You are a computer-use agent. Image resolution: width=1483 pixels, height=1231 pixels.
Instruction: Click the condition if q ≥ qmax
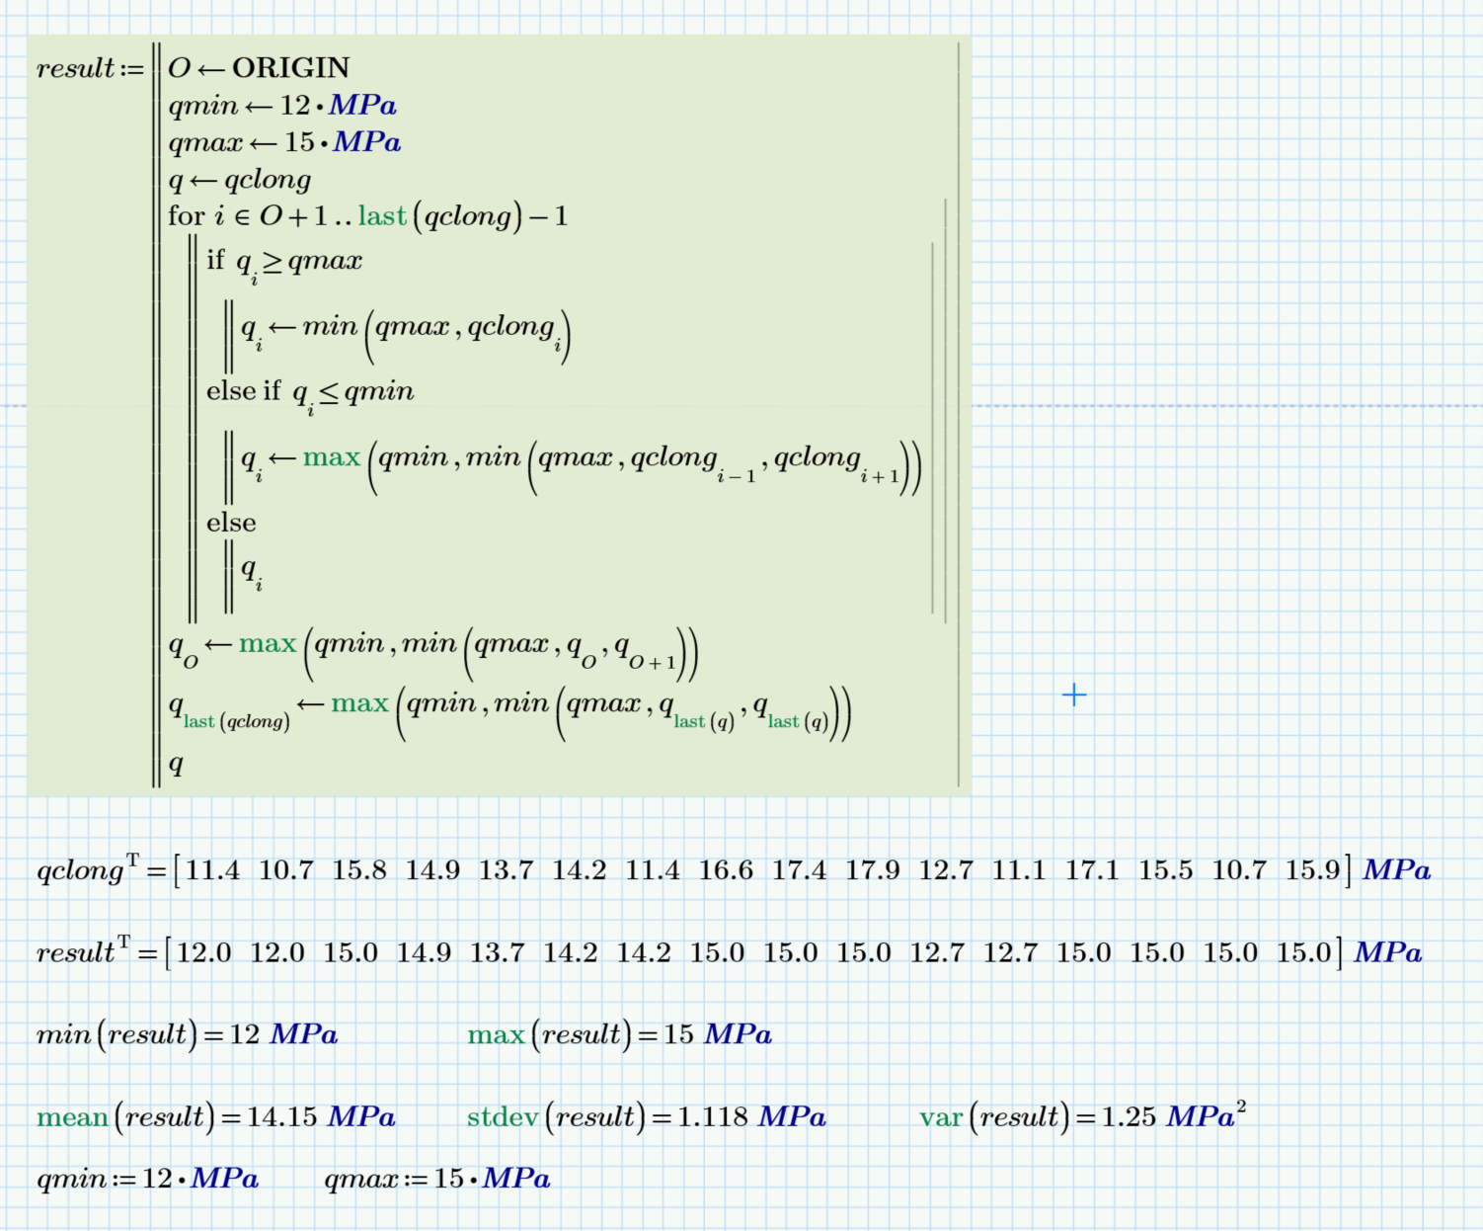pyautogui.click(x=284, y=261)
